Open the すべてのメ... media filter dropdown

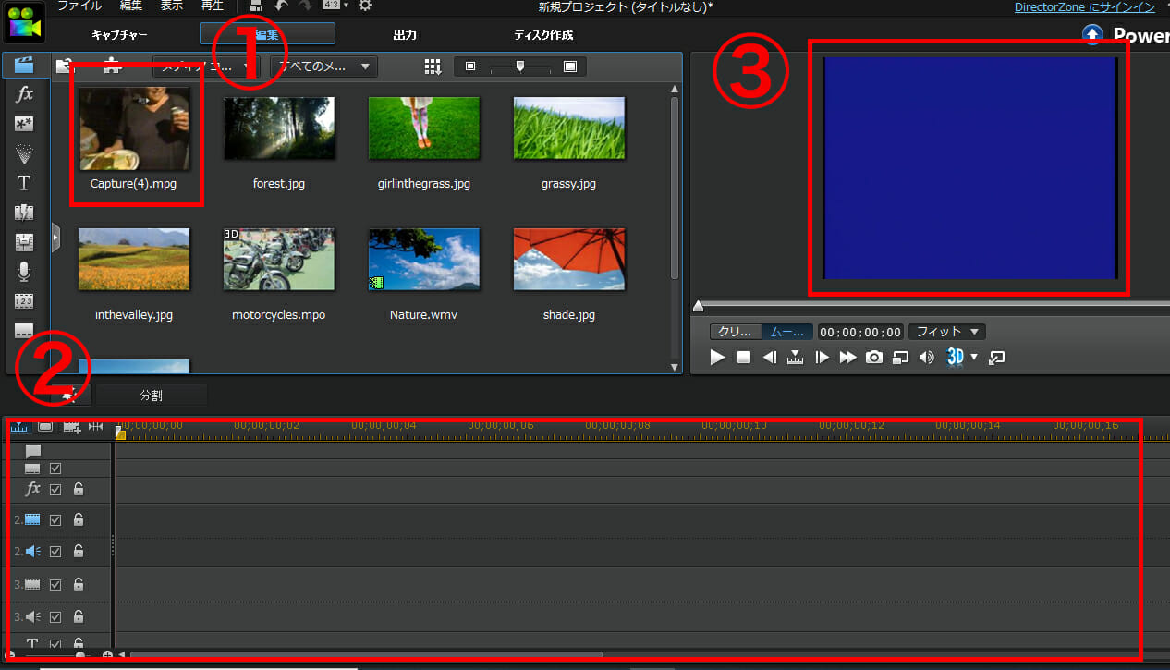point(323,67)
